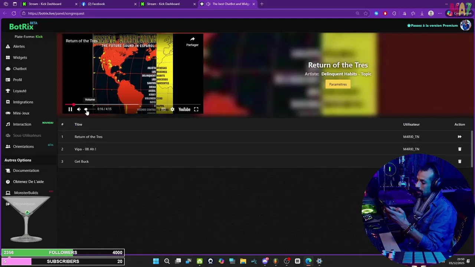Open browser Downloads icon
Image resolution: width=475 pixels, height=267 pixels.
422,13
